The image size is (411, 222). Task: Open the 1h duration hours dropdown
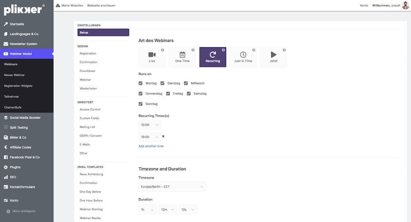147,210
